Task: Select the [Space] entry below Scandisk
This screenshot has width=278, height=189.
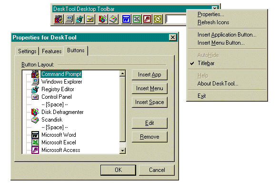Action: tap(55, 127)
